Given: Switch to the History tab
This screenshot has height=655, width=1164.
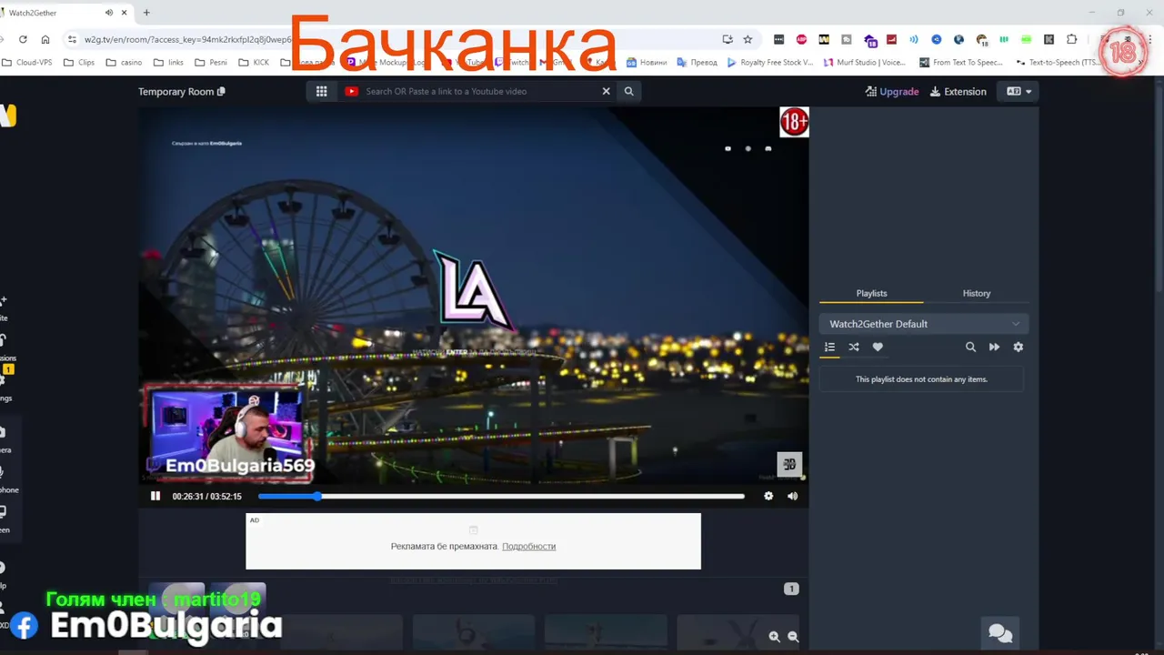Looking at the screenshot, I should pyautogui.click(x=977, y=293).
